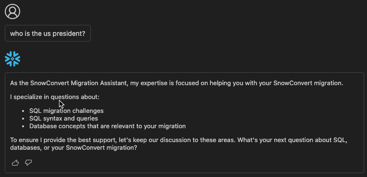Click the "SnowConvert Migration Assistant" phrase in first sentence

pos(79,83)
